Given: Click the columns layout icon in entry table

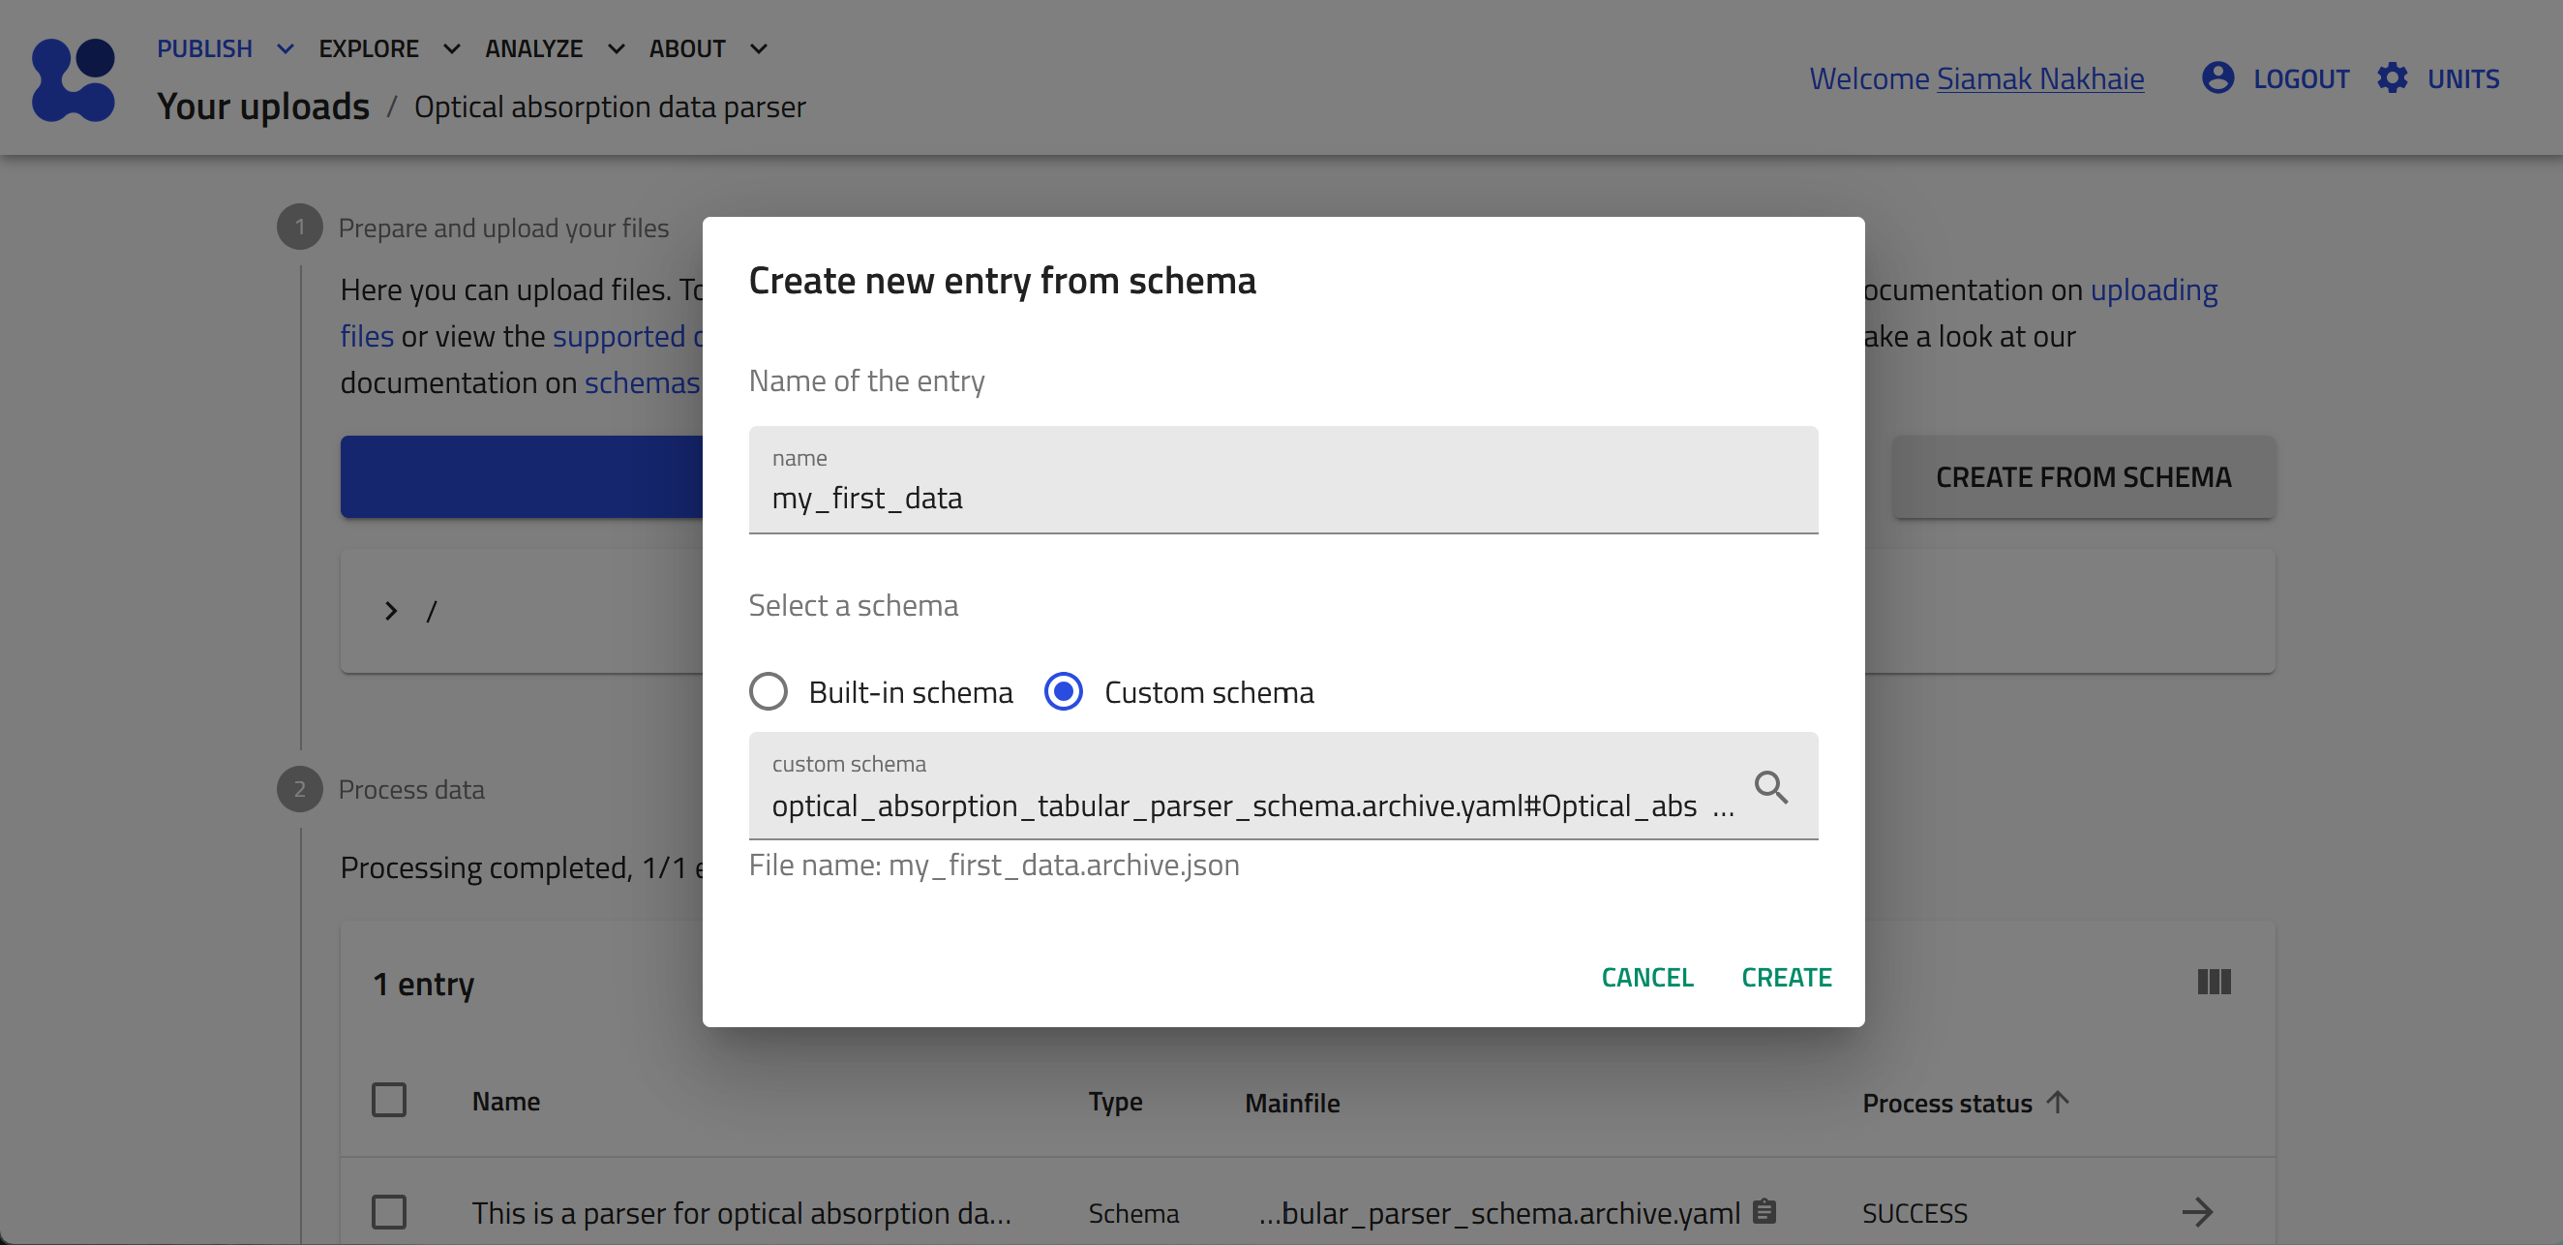Looking at the screenshot, I should pyautogui.click(x=2213, y=983).
